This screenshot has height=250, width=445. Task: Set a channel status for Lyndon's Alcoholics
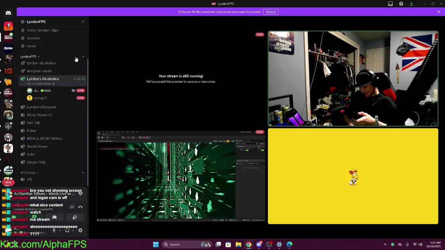41,84
